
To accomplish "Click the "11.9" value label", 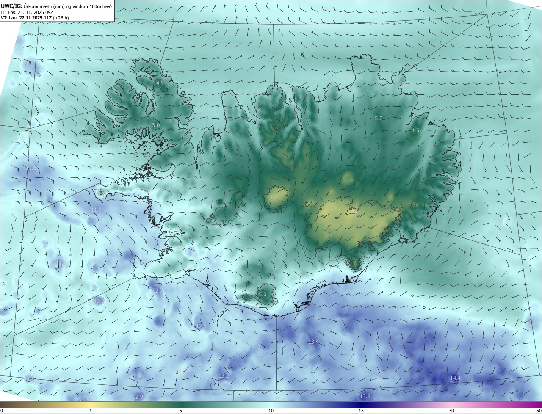I will coord(97,210).
